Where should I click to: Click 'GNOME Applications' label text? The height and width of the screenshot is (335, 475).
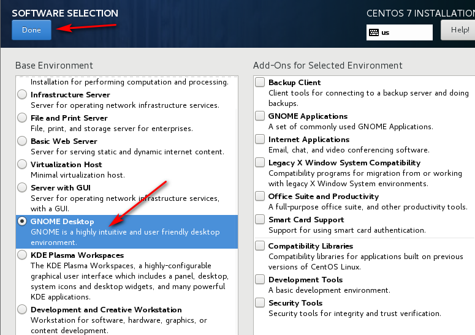coord(308,116)
